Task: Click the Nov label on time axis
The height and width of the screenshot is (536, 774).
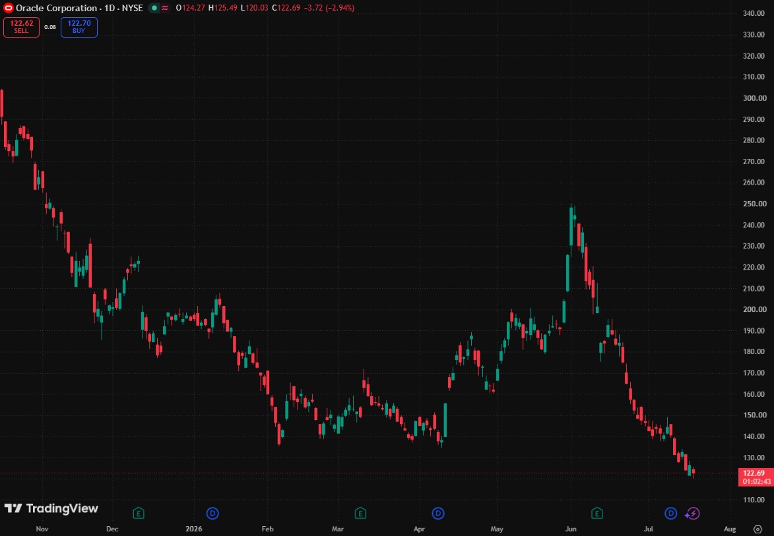Action: point(42,529)
